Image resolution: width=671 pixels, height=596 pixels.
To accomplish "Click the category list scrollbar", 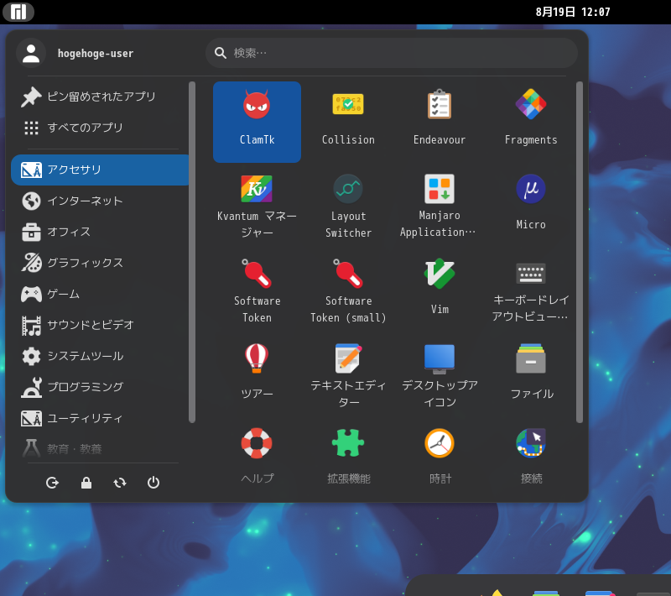I will (x=192, y=252).
